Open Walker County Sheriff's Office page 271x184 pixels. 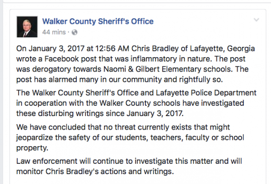[x=98, y=22]
